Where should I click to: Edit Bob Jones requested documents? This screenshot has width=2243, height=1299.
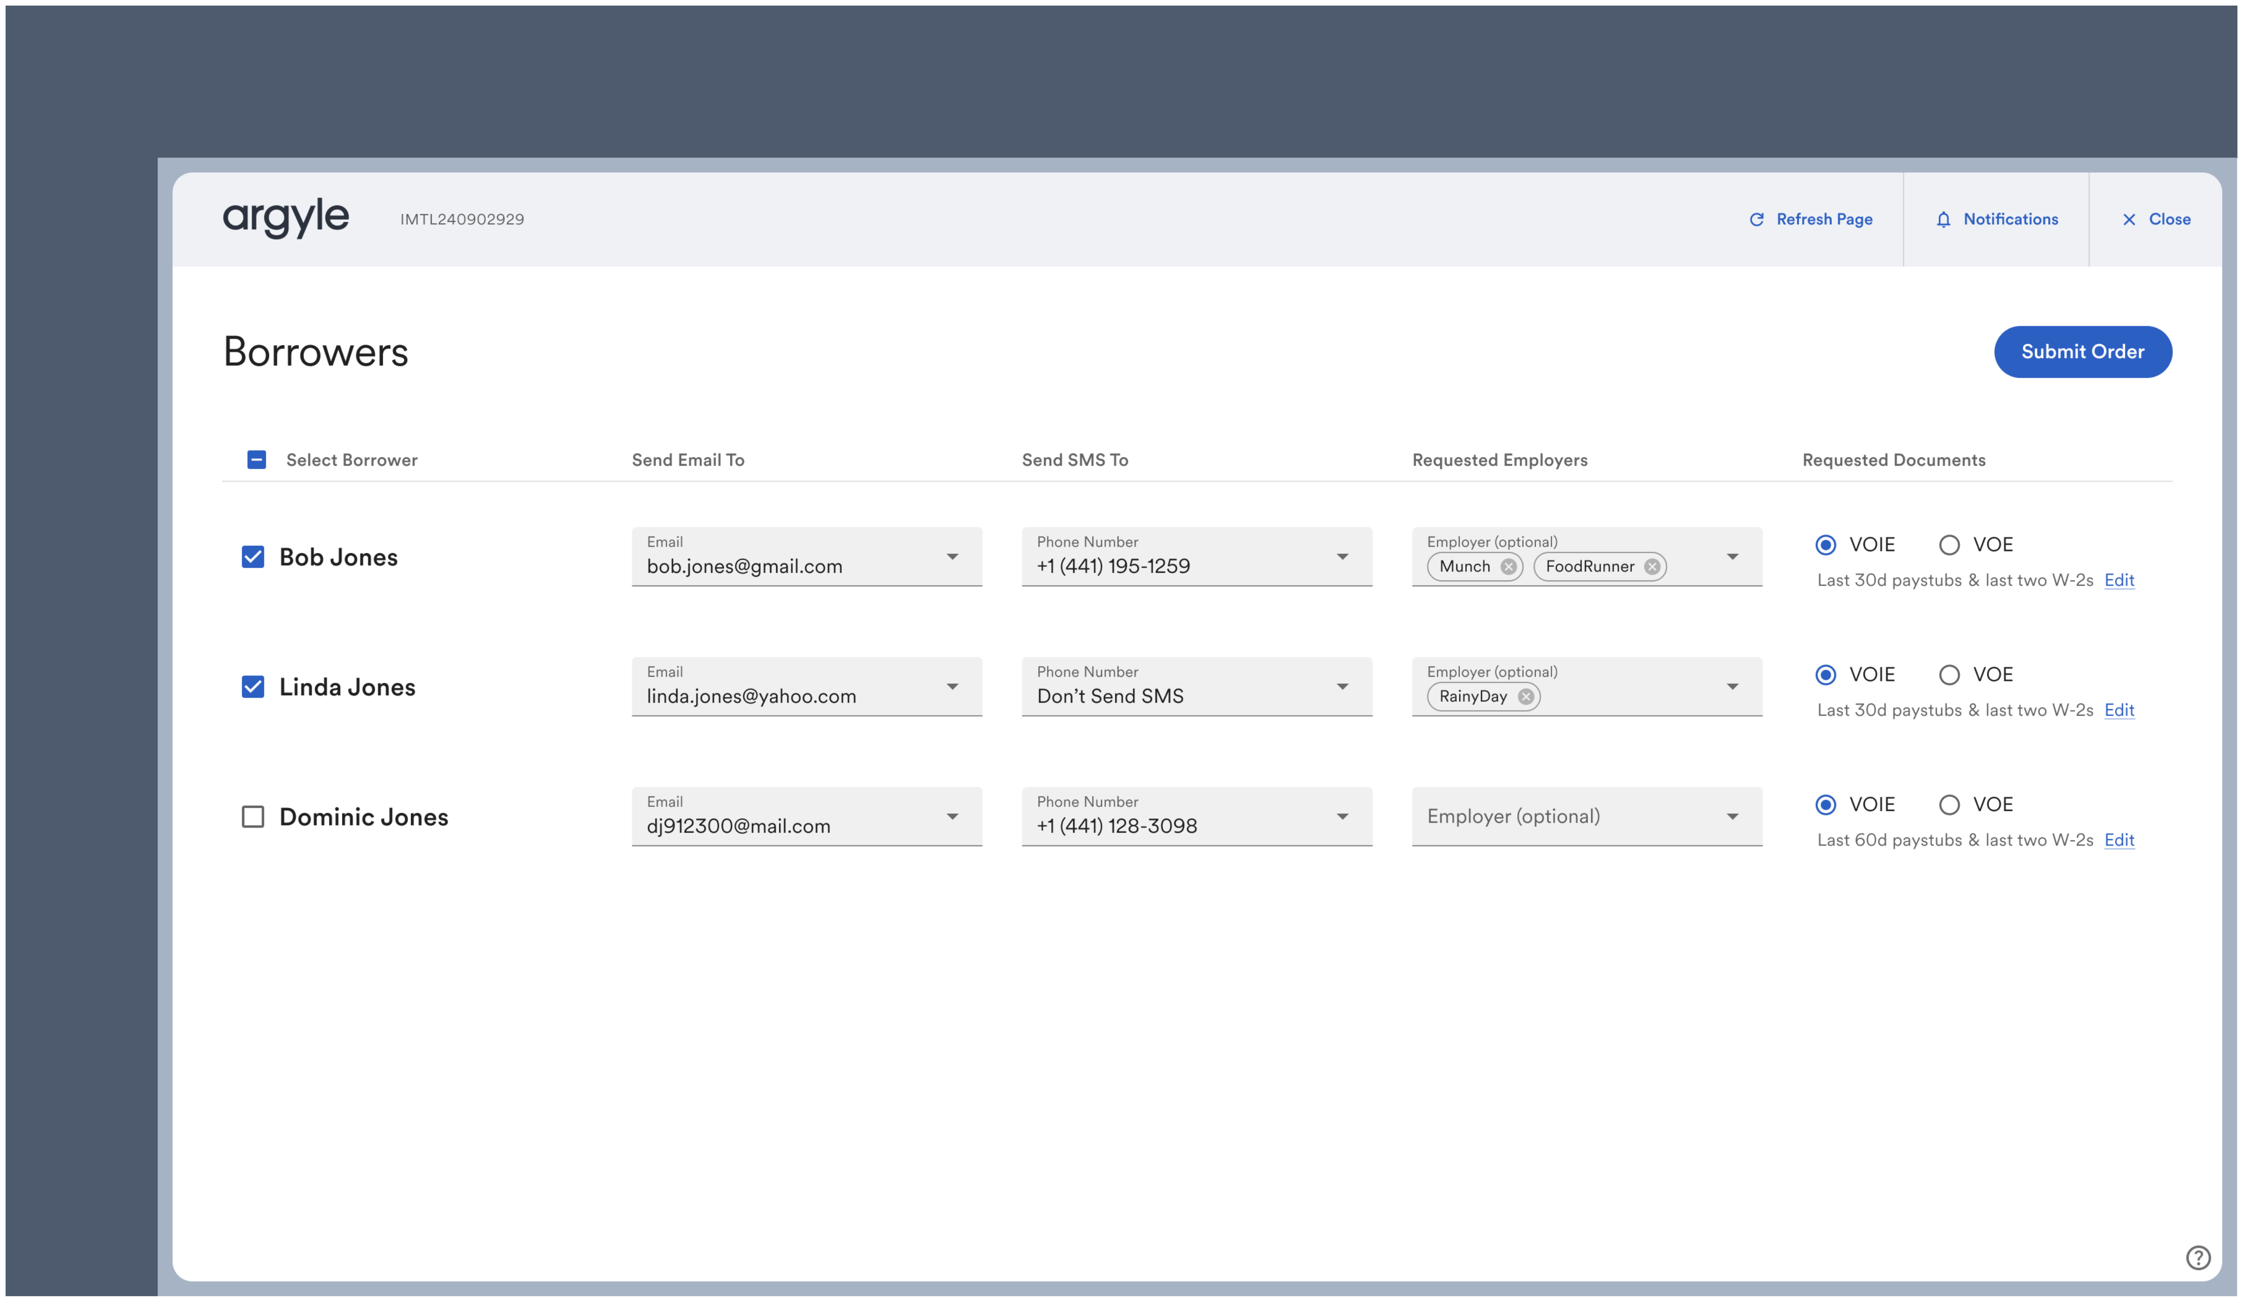click(2119, 580)
